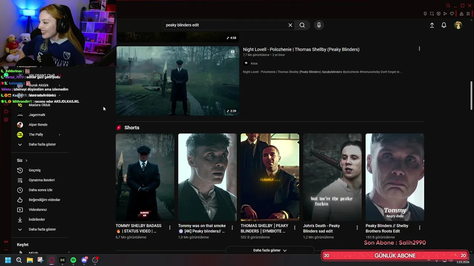Image resolution: width=474 pixels, height=266 pixels.
Task: Click the gear settings icon in browser sidebar
Action: [6, 120]
